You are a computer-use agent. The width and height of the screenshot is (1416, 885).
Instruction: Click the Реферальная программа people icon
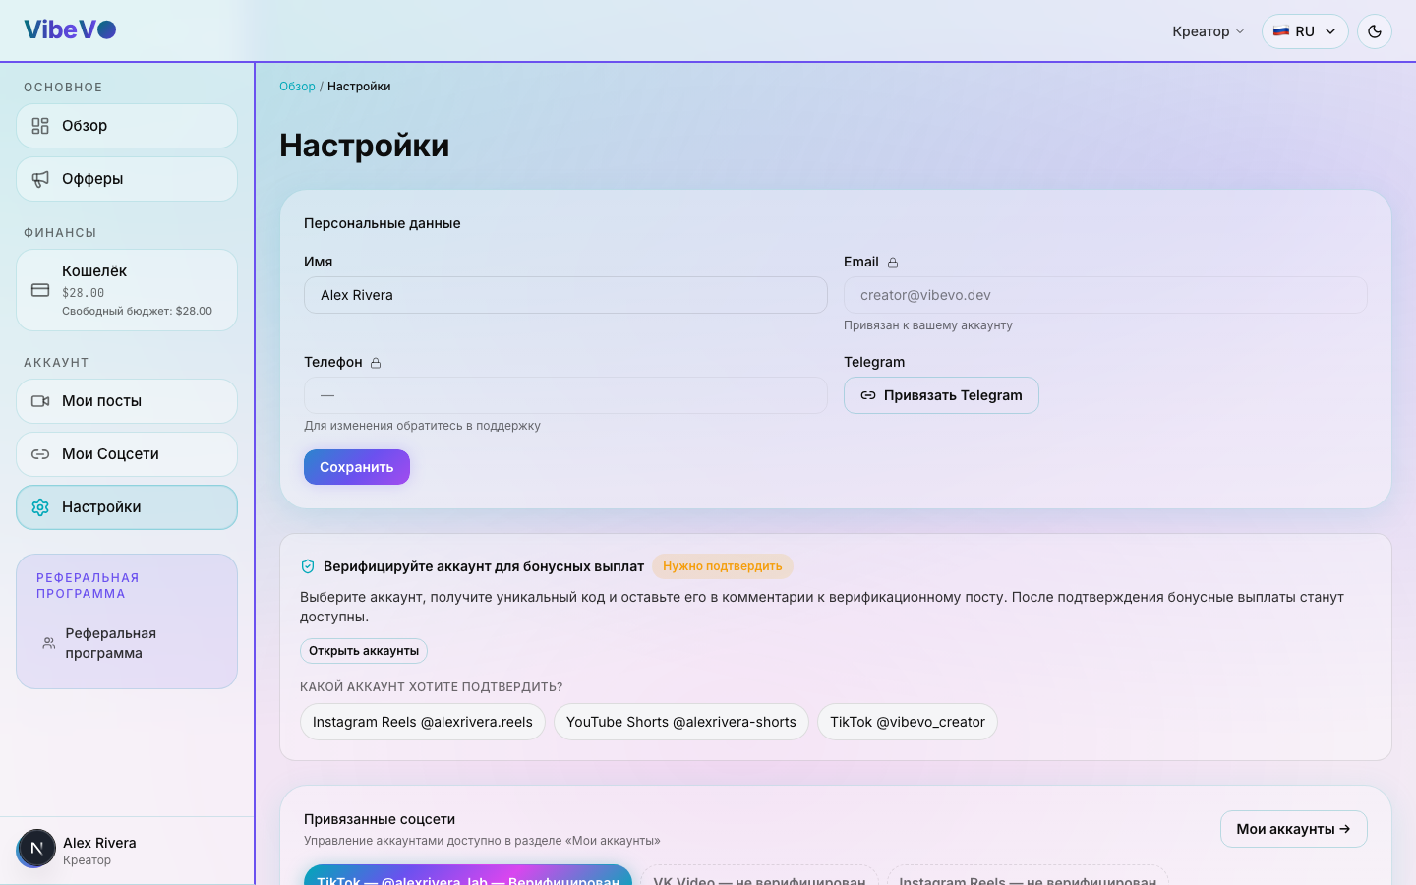49,643
